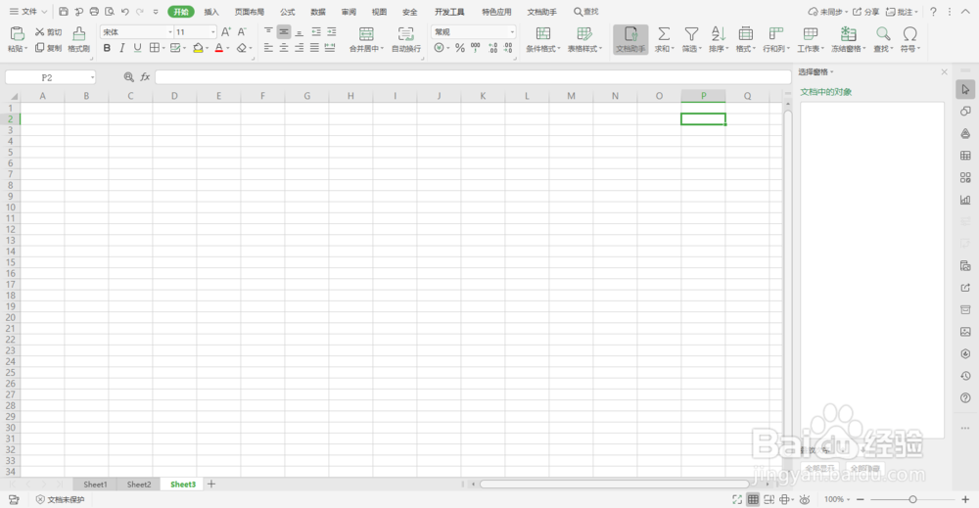Expand the 文件 menu arrow
979x508 pixels.
pos(44,11)
